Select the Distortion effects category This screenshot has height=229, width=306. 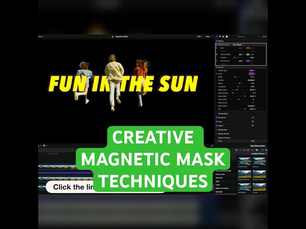click(x=219, y=178)
